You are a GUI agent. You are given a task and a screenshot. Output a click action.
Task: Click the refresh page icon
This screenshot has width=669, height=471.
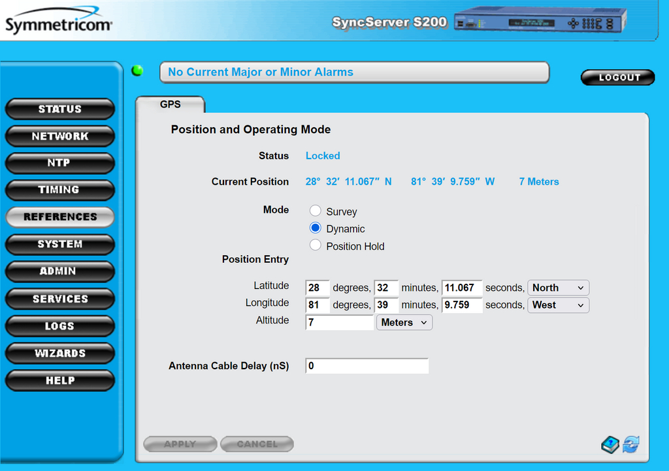[631, 445]
